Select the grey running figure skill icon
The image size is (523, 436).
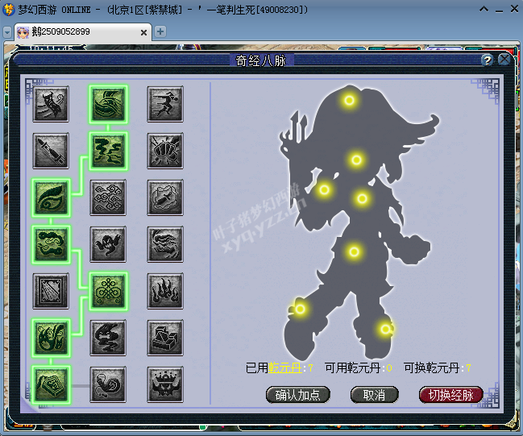165,104
